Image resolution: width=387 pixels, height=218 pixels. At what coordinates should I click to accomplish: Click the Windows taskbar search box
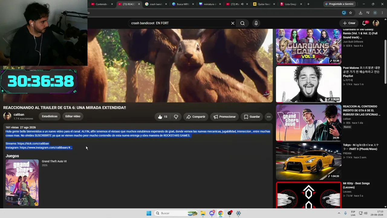coord(176,213)
